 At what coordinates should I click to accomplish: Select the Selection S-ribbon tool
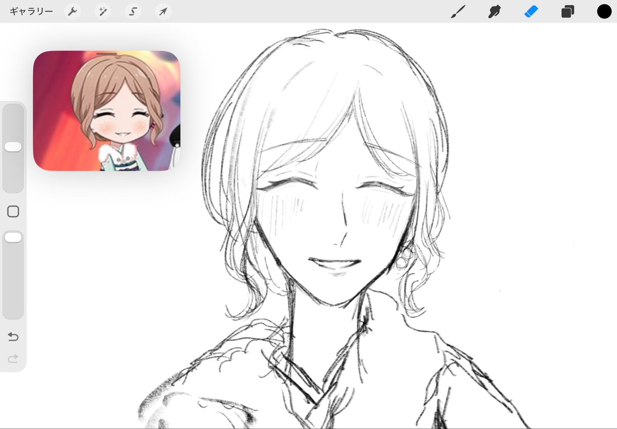(x=133, y=11)
